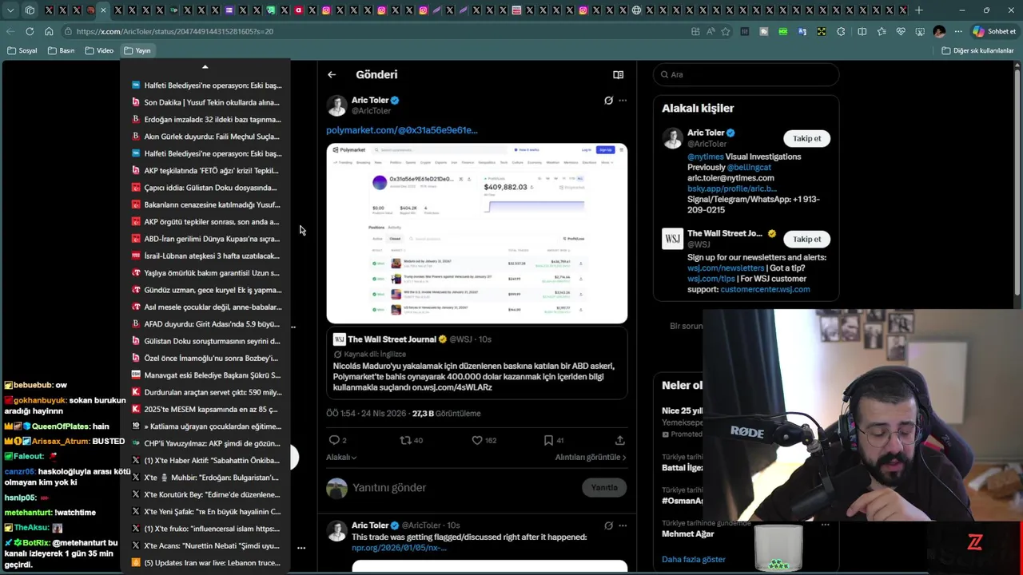
Task: Add this page to favorites star
Action: [726, 31]
